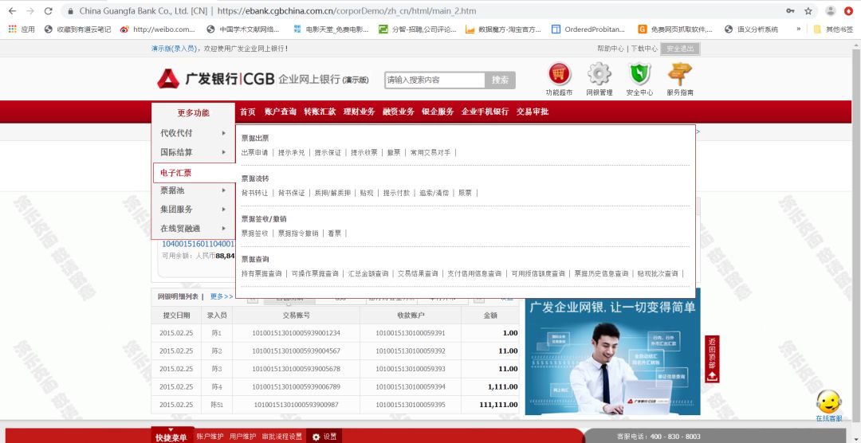
Task: Click the 返回顶部 side button
Action: click(712, 359)
